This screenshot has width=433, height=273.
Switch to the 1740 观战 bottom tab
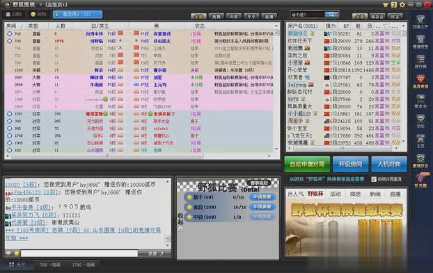pyautogui.click(x=84, y=265)
